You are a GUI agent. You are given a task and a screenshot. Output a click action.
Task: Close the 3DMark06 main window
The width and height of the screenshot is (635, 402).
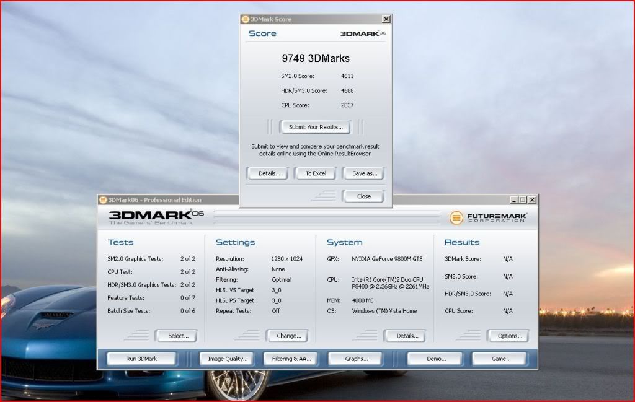(x=532, y=200)
